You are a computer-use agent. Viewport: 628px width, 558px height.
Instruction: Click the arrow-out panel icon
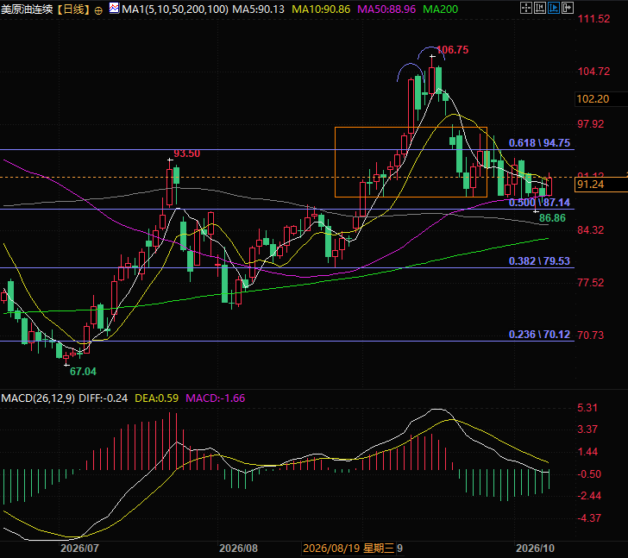(x=568, y=8)
